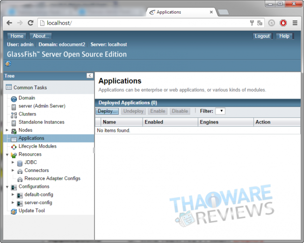Click the Clusters icon
The image size is (304, 243).
coord(14,115)
